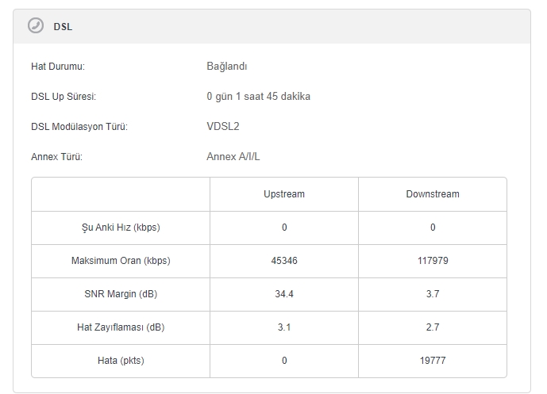Click the uptime value 0 gün 1 saat 45 dakika
The image size is (547, 394).
pyautogui.click(x=258, y=97)
